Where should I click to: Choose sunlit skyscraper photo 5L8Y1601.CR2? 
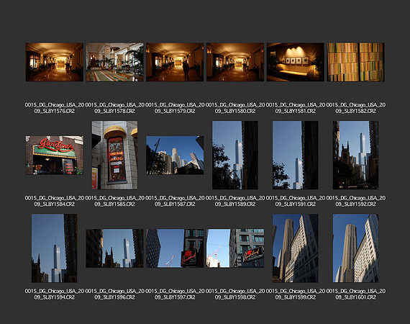click(x=355, y=248)
